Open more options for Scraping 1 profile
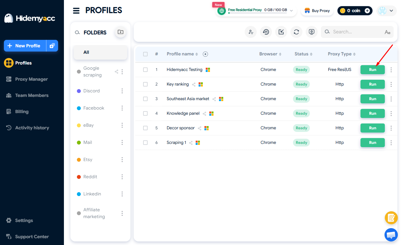Viewport: 403px width, 245px height. pos(391,143)
